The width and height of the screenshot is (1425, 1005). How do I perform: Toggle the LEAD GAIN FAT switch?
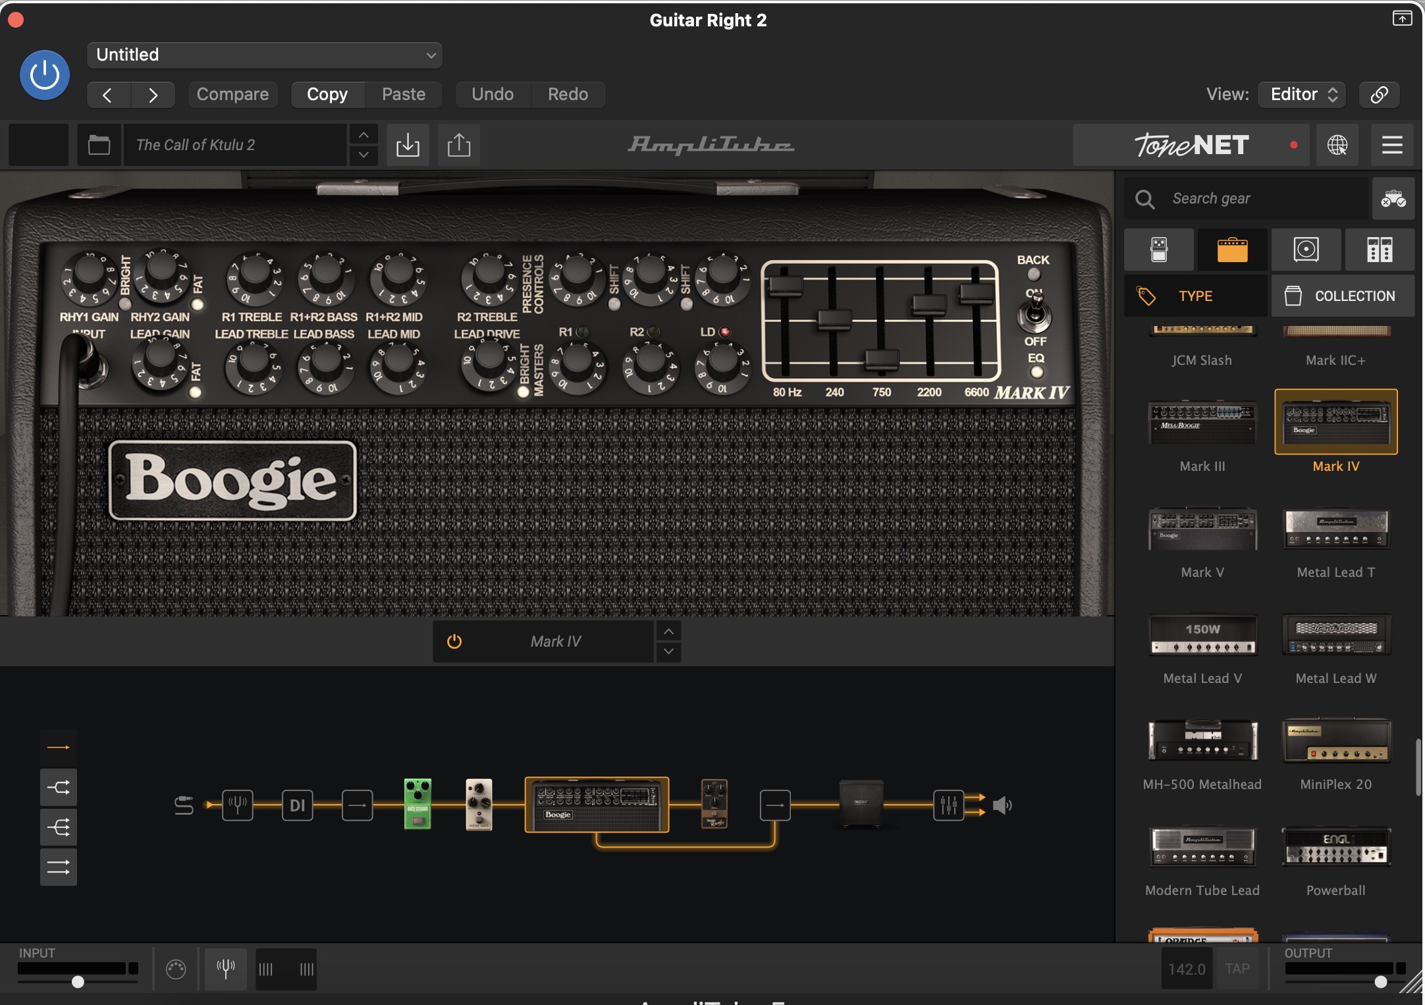(195, 393)
